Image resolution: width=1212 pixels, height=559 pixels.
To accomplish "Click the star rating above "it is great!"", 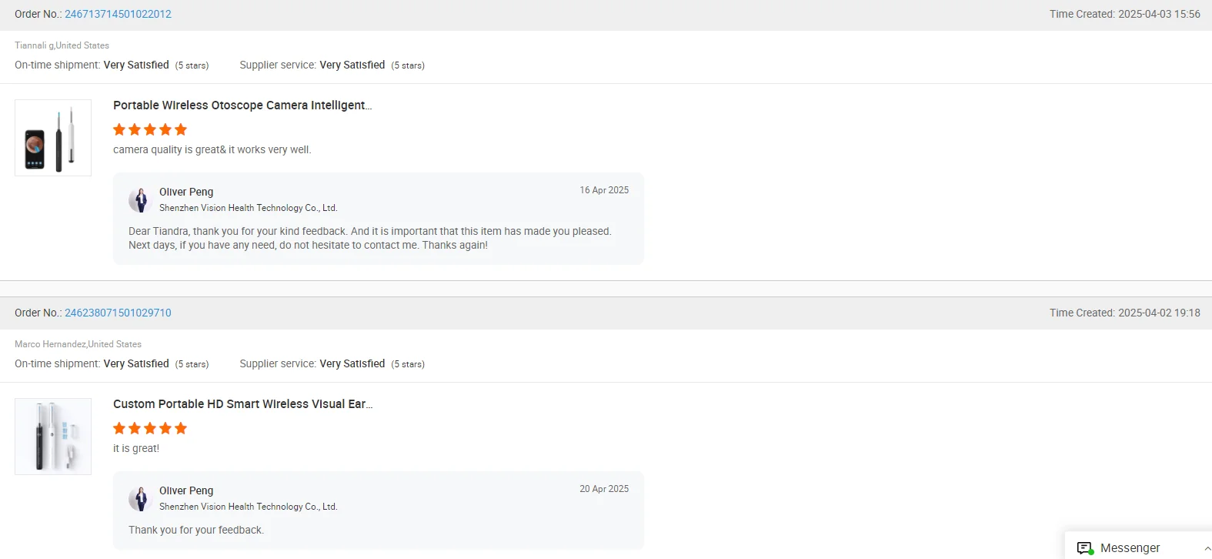I will tap(150, 428).
